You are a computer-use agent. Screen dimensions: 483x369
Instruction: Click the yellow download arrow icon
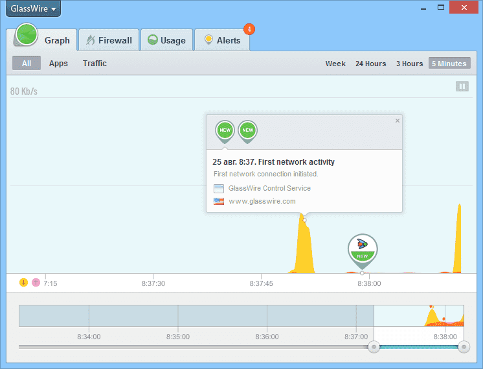(x=24, y=282)
